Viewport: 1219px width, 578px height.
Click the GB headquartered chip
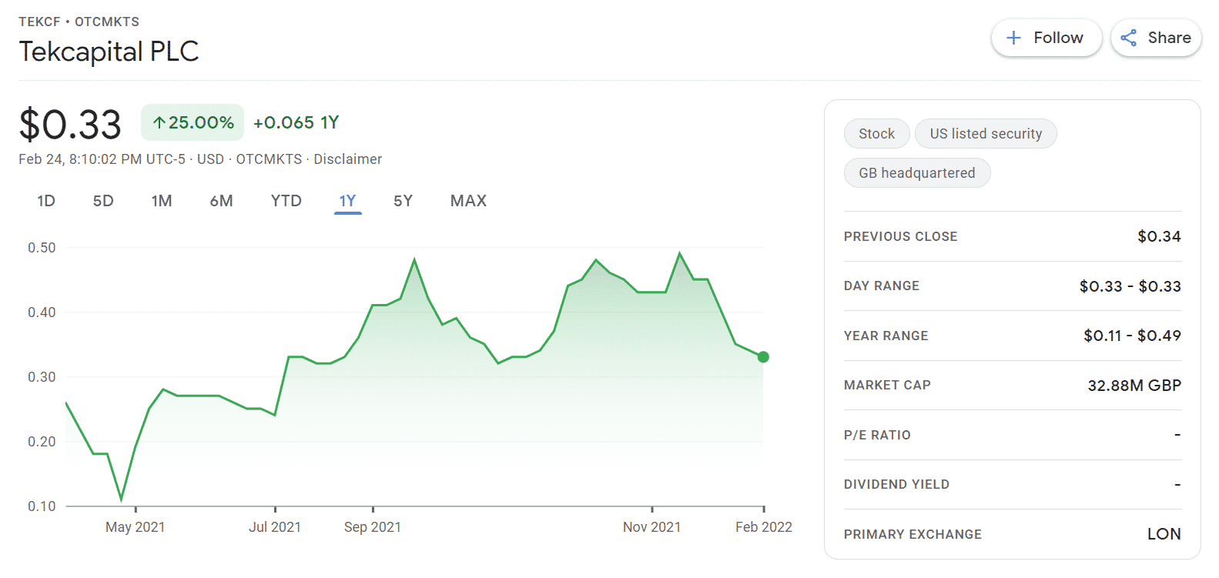[x=917, y=173]
